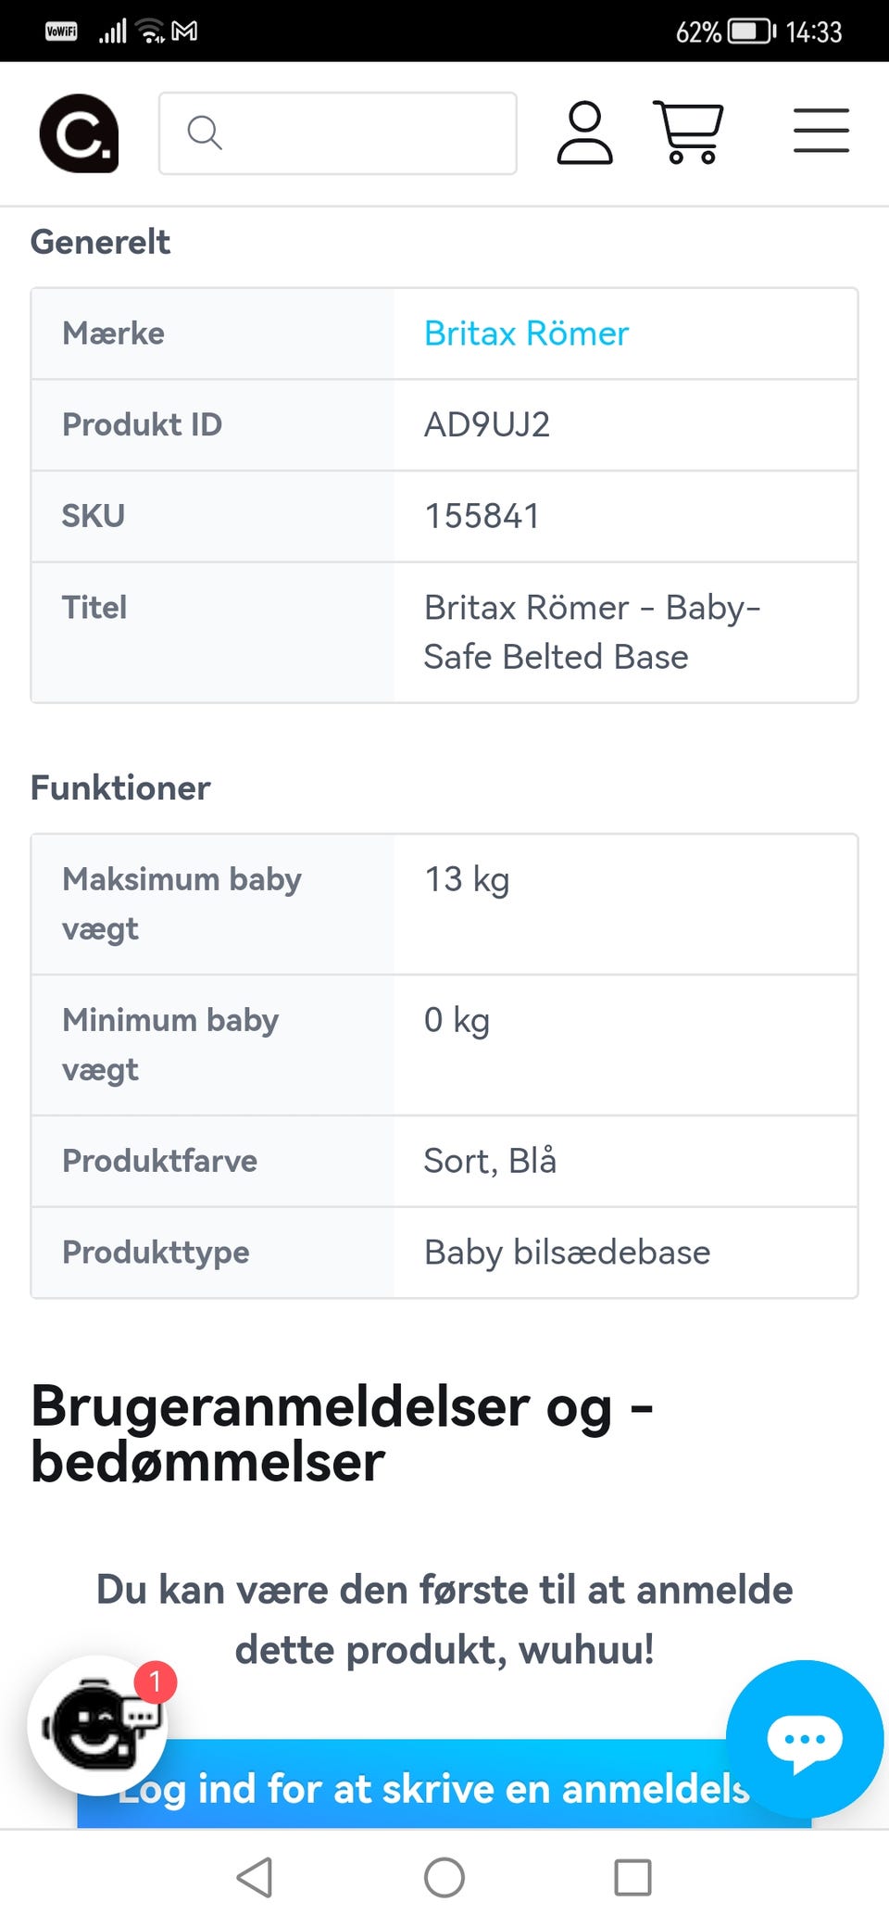Tap the Produkttype value Baby bilsædebase

(567, 1253)
